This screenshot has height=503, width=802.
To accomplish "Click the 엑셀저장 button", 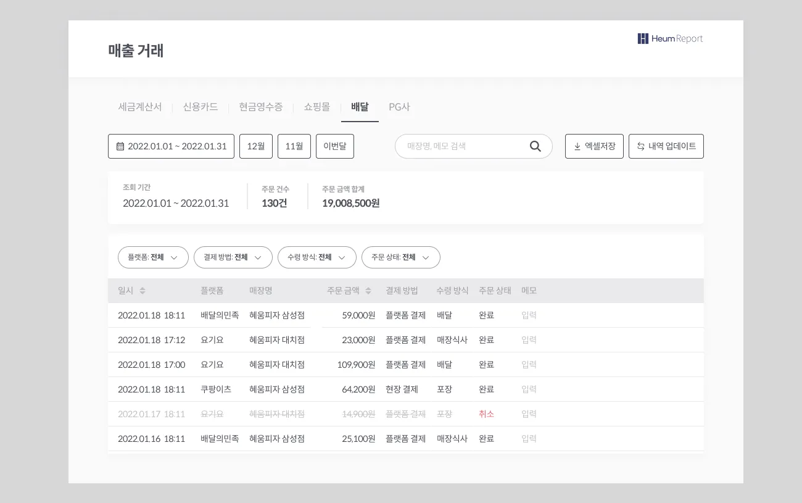I will coord(594,146).
